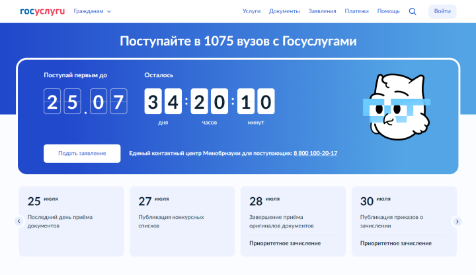
Task: Expand the Гражданам dropdown
Action: click(x=93, y=11)
